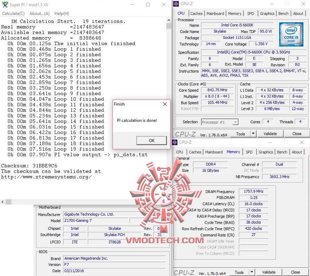Click OK in the Finish dialog
Screen dimensions: 310x276
point(152,140)
